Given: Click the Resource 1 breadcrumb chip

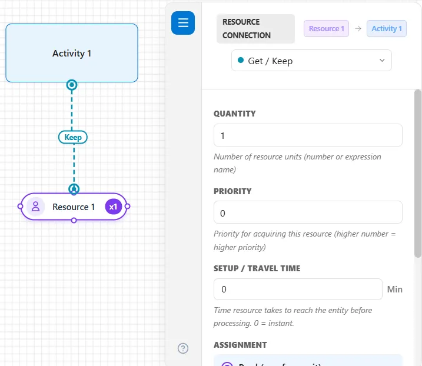Looking at the screenshot, I should pos(327,28).
